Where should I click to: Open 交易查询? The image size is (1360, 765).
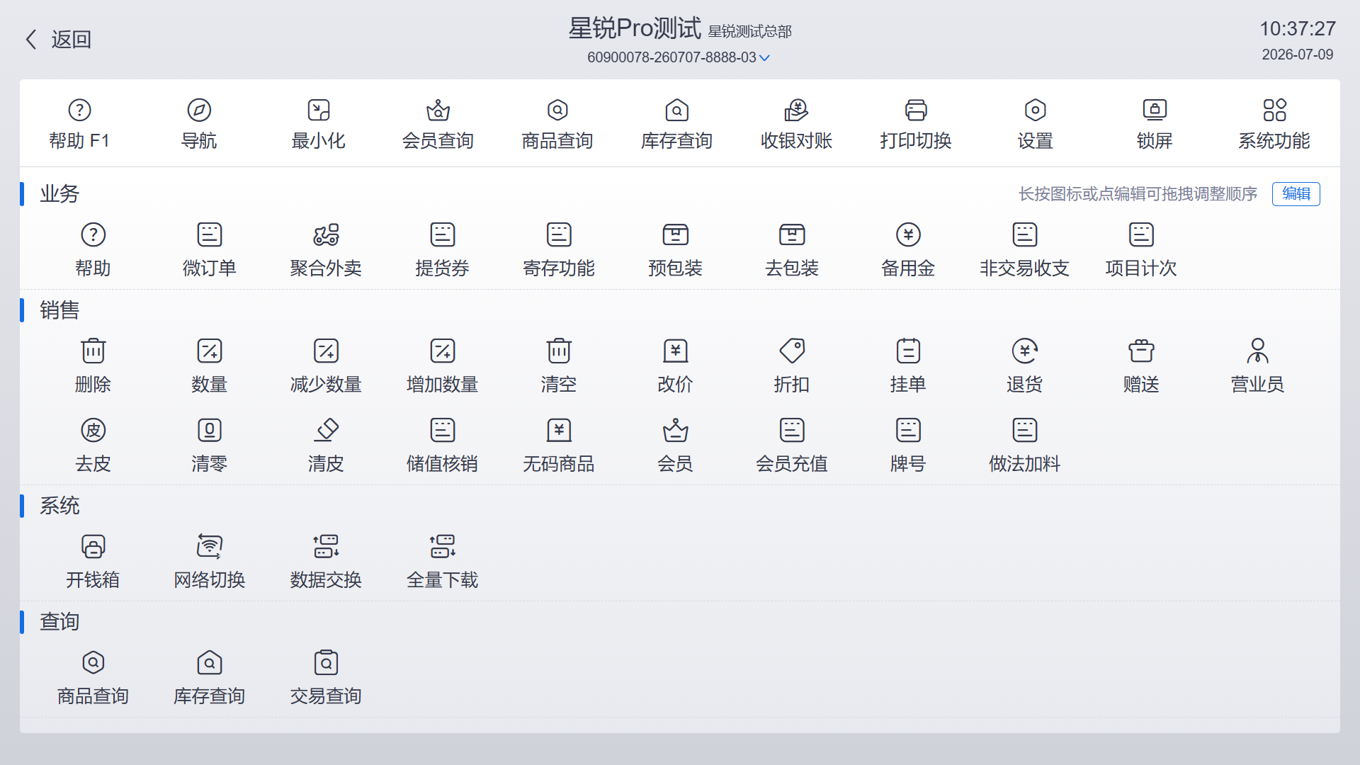coord(326,678)
